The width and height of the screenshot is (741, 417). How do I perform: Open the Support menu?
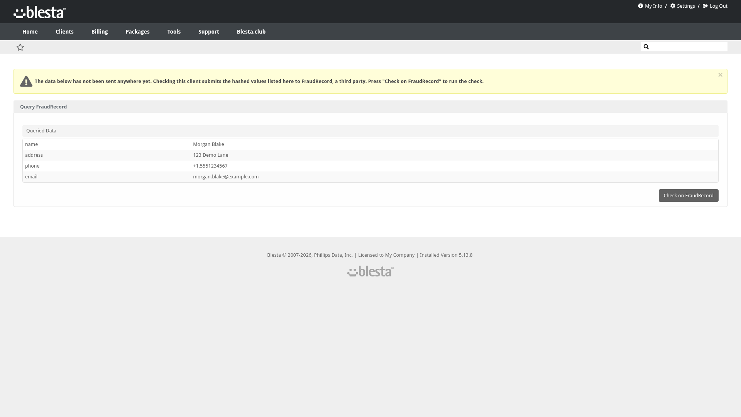[x=209, y=32]
